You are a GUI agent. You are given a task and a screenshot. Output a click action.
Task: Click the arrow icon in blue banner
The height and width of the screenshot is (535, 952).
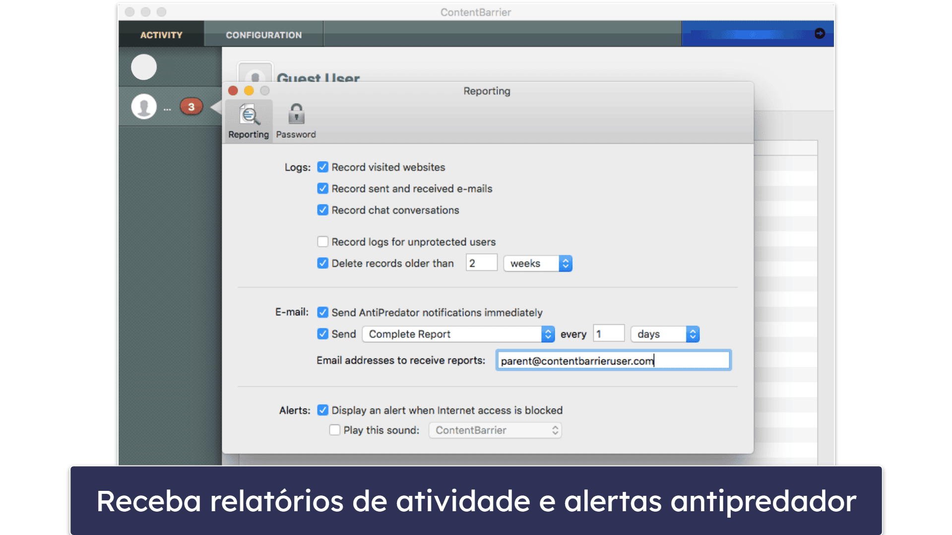tap(820, 33)
